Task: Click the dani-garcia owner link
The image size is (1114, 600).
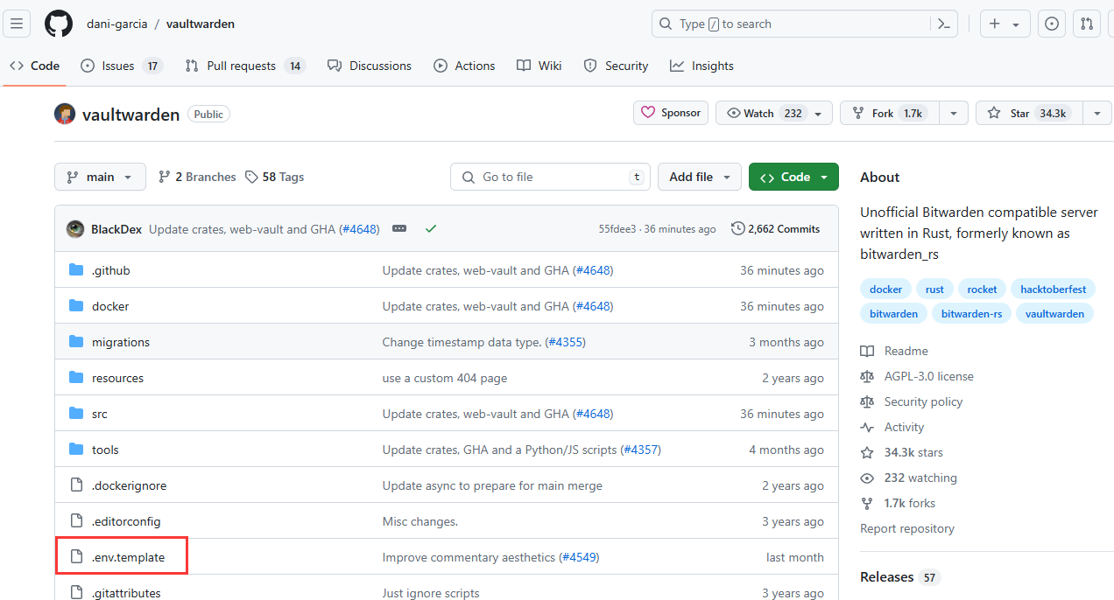Action: coord(116,24)
